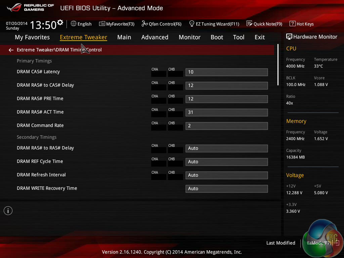Select the DRAM RAS# to CAS# Delay label
Viewport: 344px width, 258px height.
coord(45,85)
